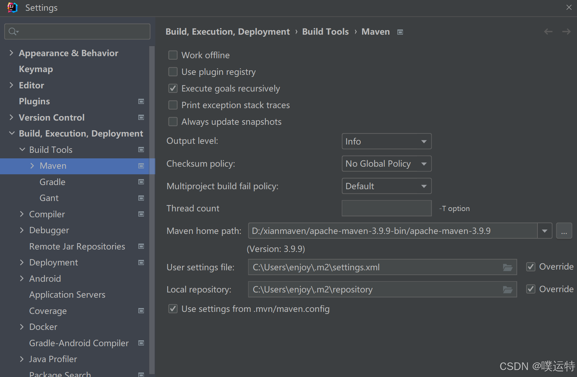Click the settings tree vertical scrollbar
Viewport: 577px width, 377px height.
pos(152,210)
